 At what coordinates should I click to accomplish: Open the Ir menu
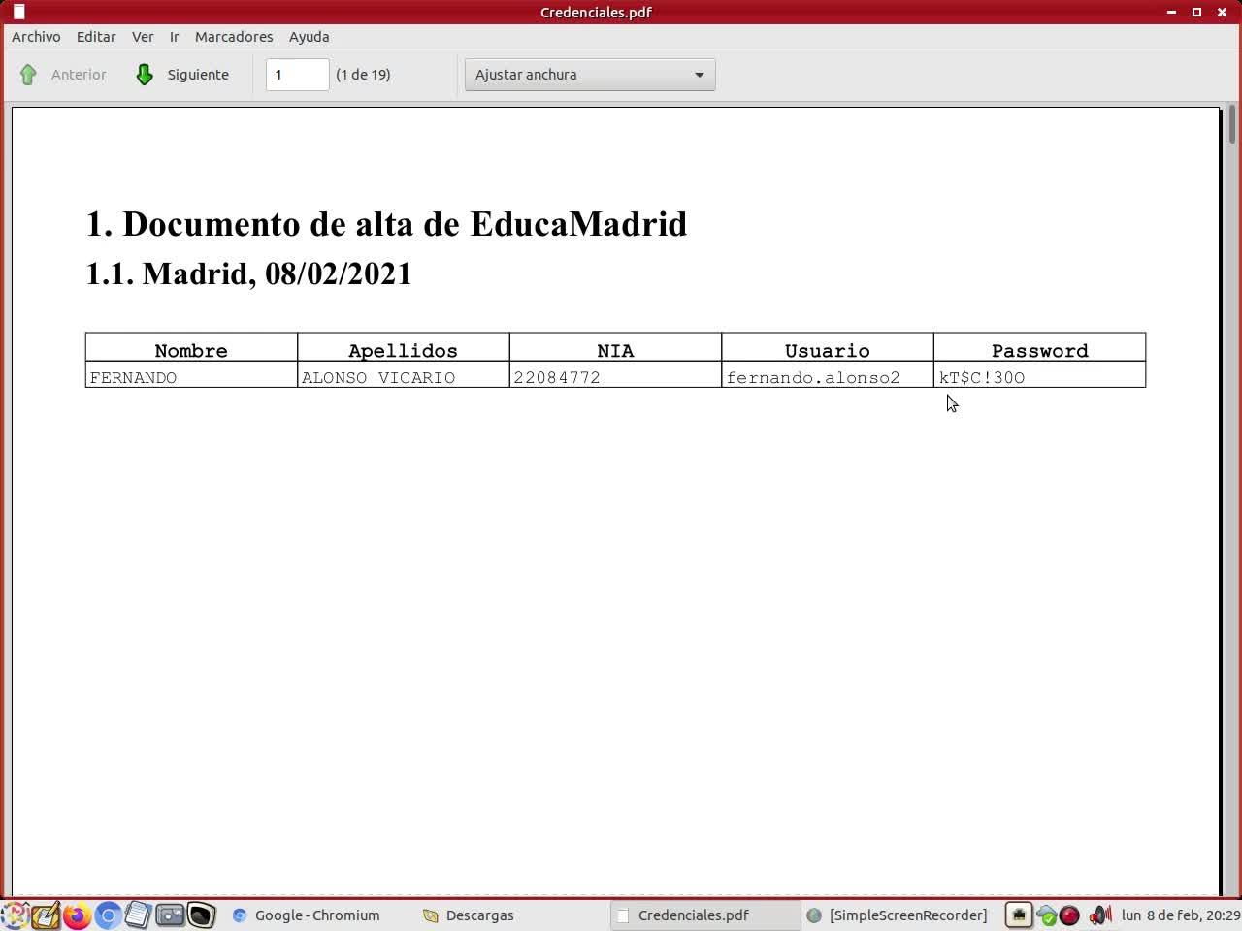(x=175, y=37)
